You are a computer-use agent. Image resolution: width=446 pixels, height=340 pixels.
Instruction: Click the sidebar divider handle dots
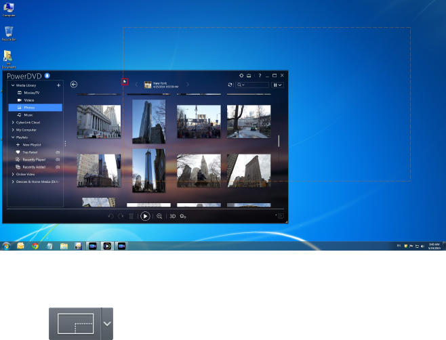point(66,144)
